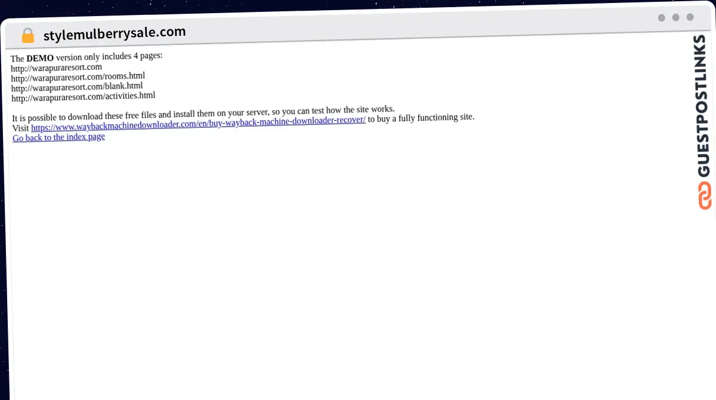The image size is (716, 400).
Task: Click the stylemulberrysale.com address text
Action: [115, 33]
